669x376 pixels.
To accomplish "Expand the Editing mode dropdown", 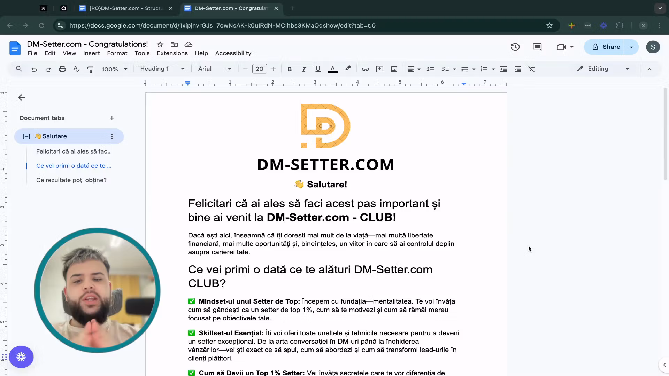I will (627, 69).
